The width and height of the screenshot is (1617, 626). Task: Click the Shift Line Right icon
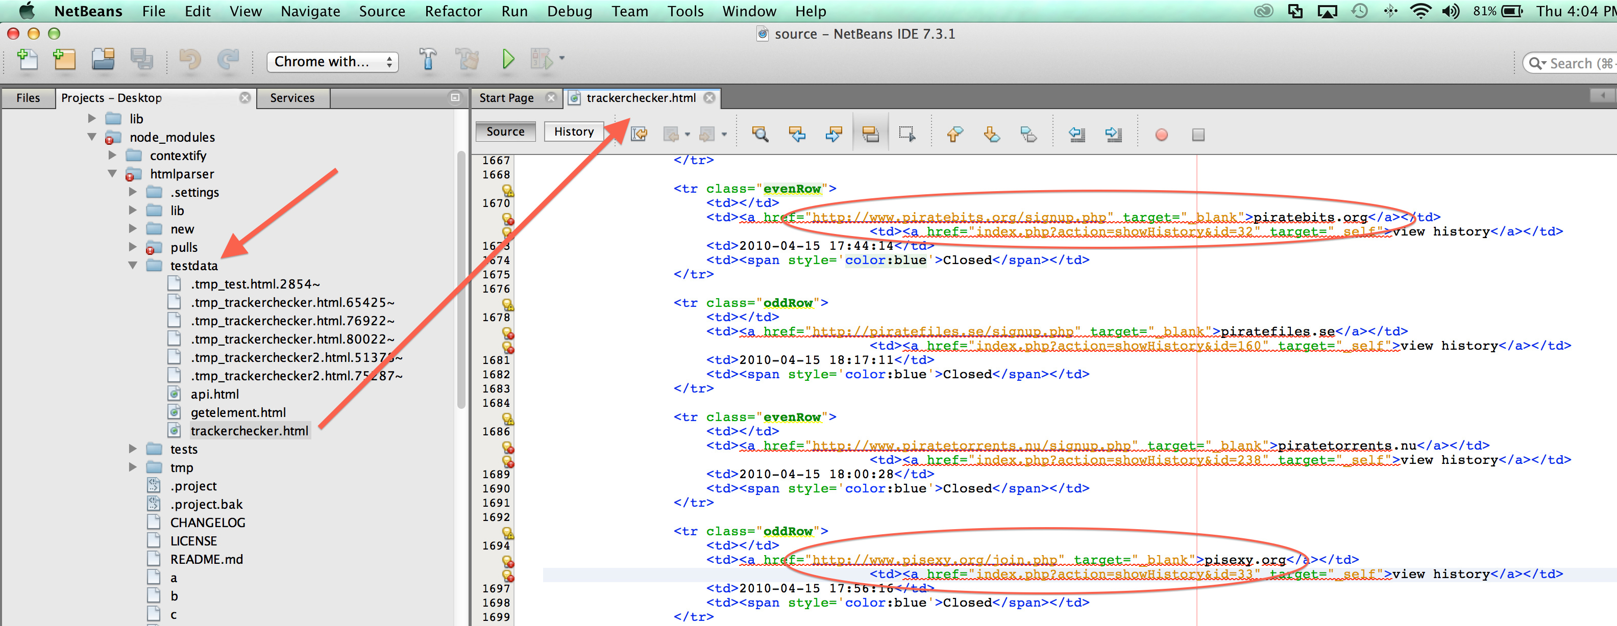[1114, 134]
